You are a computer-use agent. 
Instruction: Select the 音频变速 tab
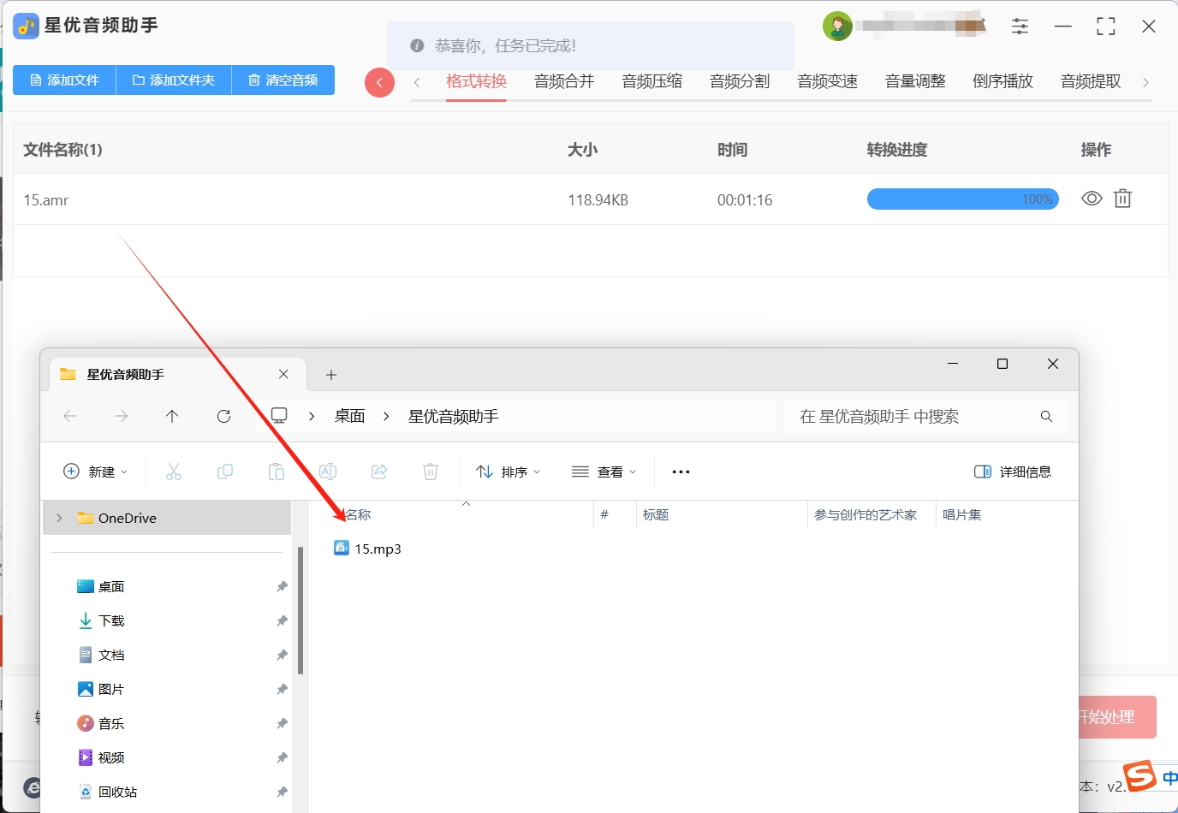[x=827, y=81]
